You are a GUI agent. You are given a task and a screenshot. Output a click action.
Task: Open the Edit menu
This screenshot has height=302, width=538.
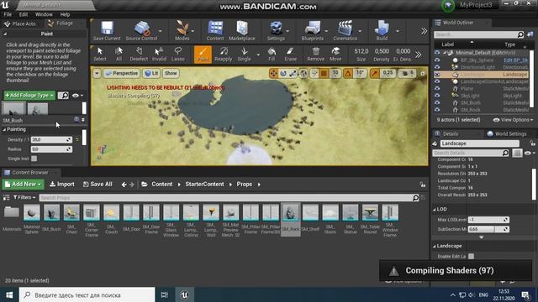[x=24, y=14]
